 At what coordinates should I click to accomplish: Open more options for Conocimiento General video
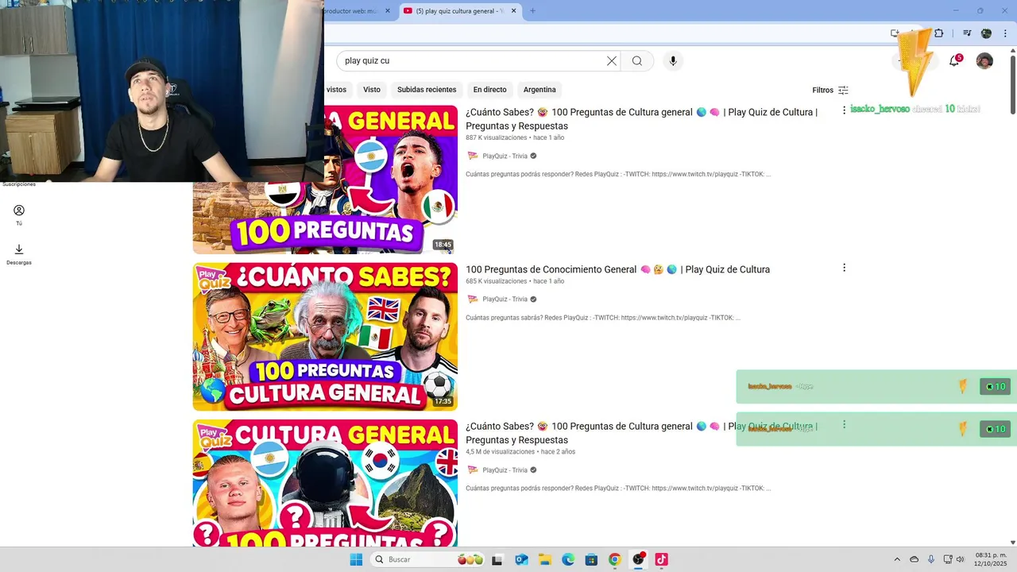pos(844,269)
